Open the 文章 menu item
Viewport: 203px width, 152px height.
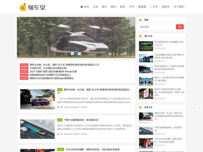(95, 7)
